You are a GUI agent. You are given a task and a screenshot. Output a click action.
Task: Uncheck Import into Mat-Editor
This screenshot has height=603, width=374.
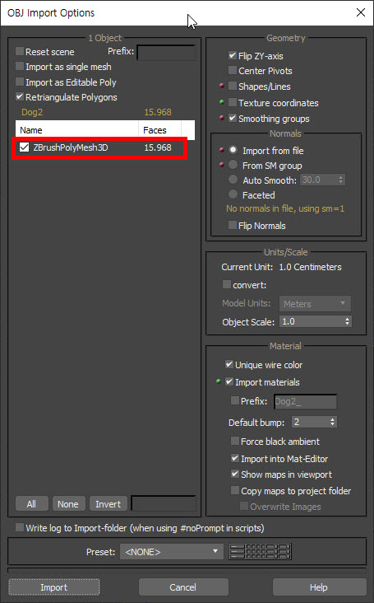pos(235,458)
